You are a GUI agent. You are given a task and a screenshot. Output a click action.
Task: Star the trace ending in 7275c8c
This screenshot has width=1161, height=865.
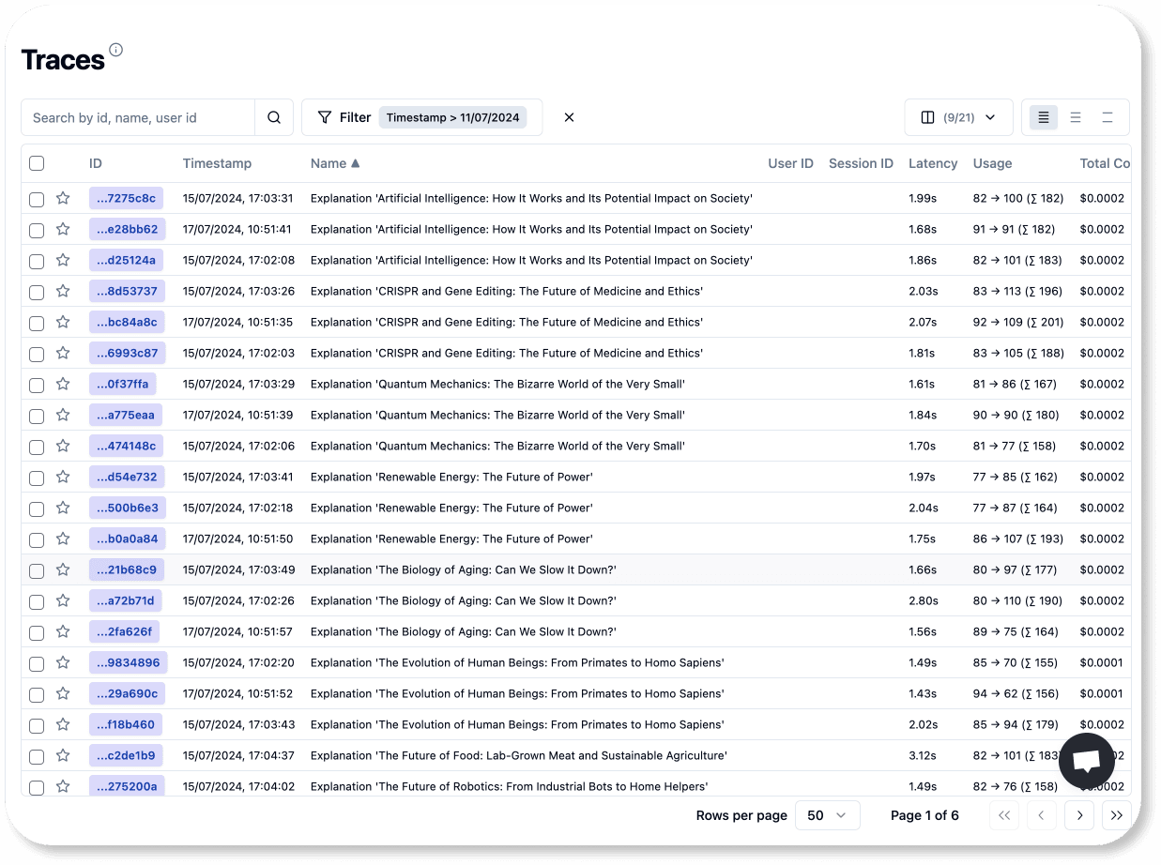[63, 198]
